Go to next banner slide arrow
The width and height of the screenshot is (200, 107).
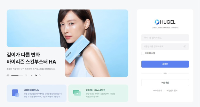coord(40,75)
